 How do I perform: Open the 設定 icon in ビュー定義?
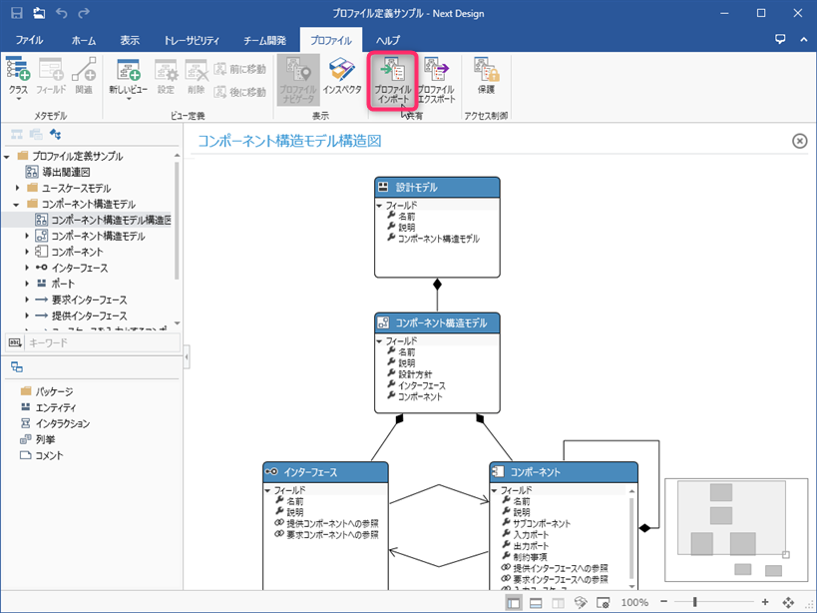(166, 75)
